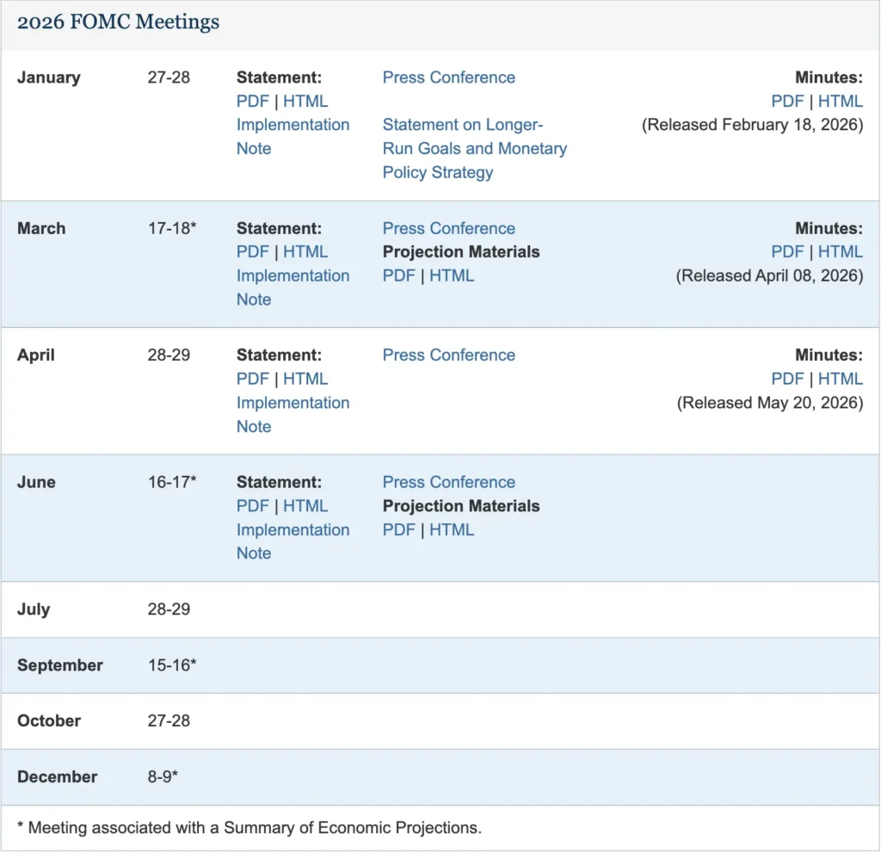Click June Projection Materials heading

[461, 506]
